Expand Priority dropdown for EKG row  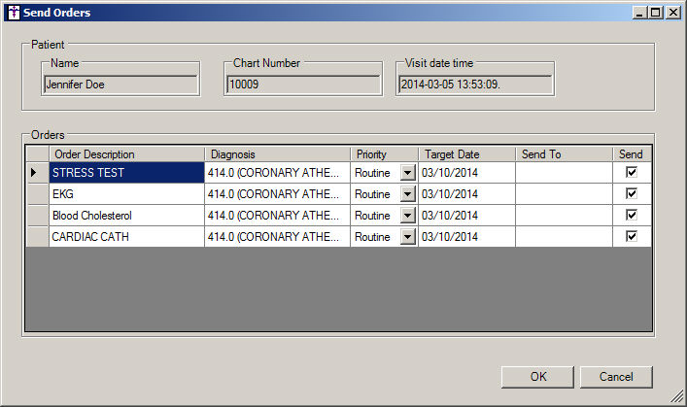pyautogui.click(x=407, y=194)
